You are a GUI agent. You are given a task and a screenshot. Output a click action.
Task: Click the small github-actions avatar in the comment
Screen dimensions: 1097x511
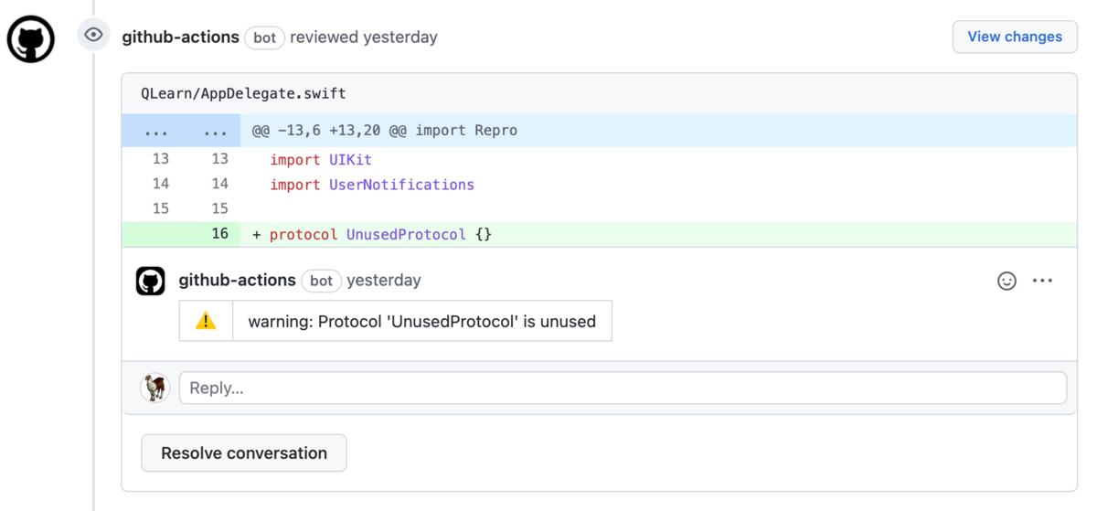tap(151, 281)
